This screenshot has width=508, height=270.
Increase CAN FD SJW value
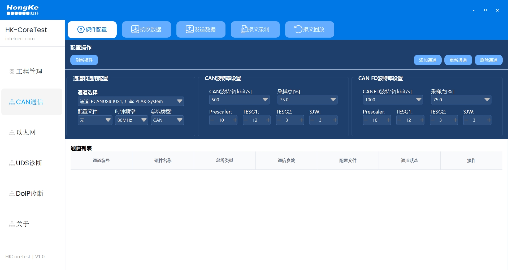pos(489,120)
